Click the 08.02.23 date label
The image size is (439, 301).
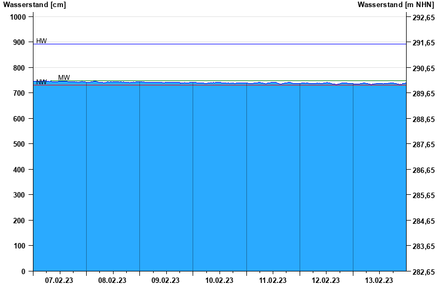point(112,281)
